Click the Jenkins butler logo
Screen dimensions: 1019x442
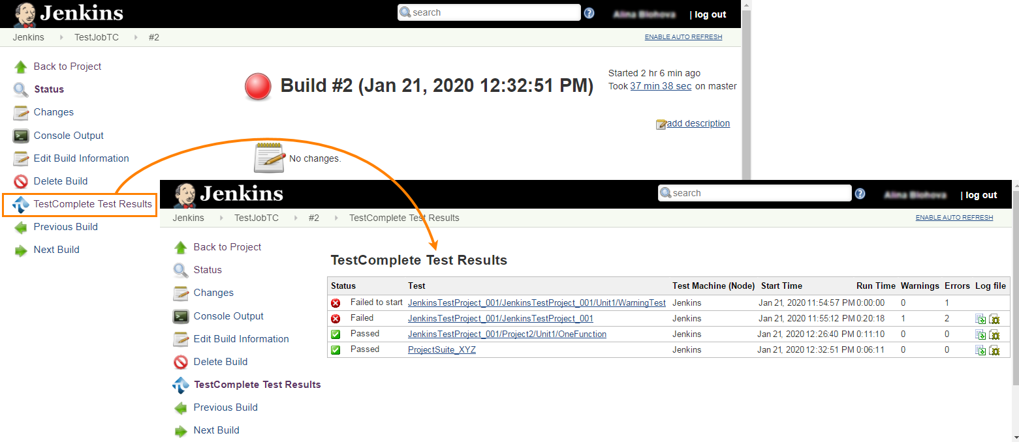[24, 13]
